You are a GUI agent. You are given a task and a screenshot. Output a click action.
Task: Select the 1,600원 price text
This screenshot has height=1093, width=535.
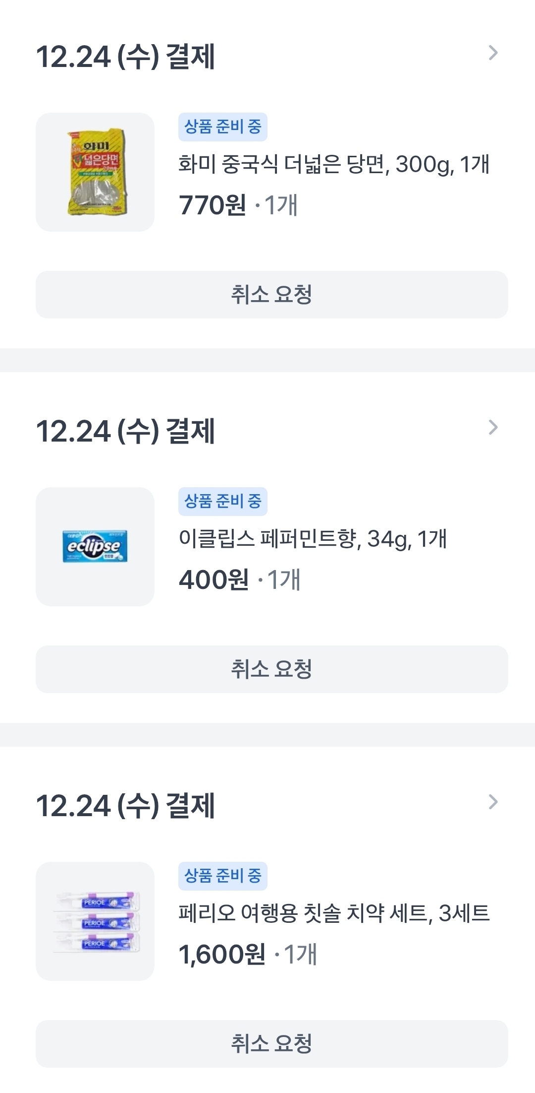pyautogui.click(x=222, y=954)
